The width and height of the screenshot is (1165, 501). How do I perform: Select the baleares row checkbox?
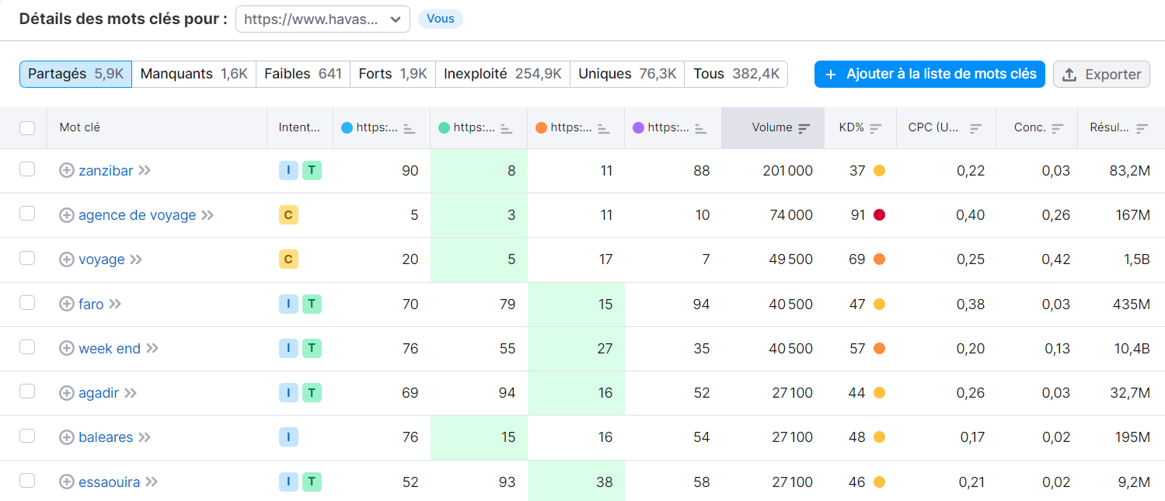(x=27, y=437)
